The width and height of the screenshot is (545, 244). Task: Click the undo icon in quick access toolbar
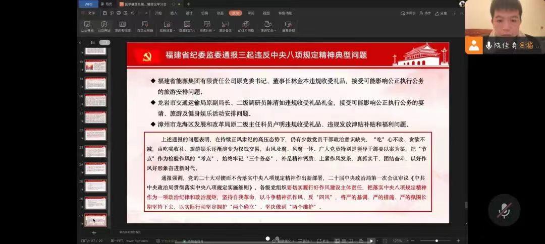point(133,13)
